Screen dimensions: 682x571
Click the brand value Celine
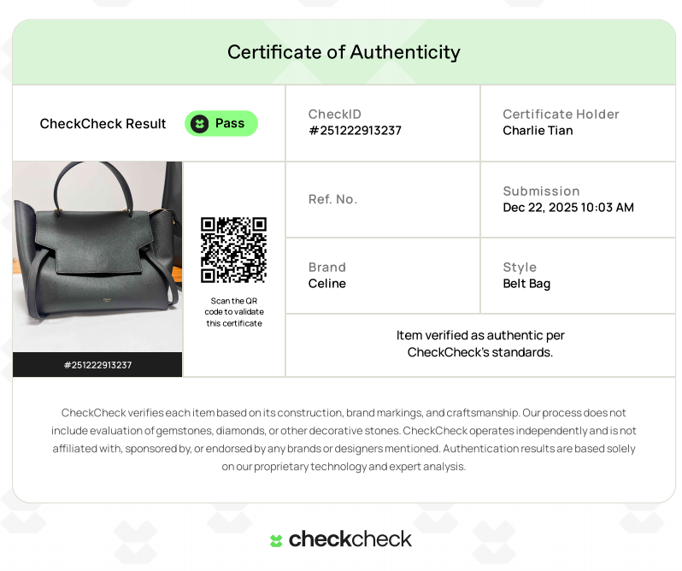(x=327, y=284)
